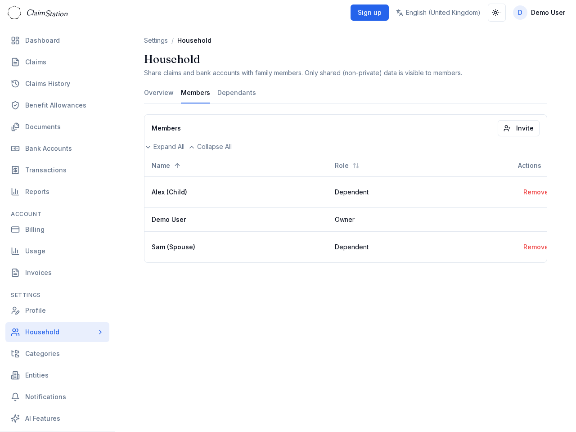Image resolution: width=576 pixels, height=432 pixels.
Task: Expand all member rows
Action: pos(165,147)
